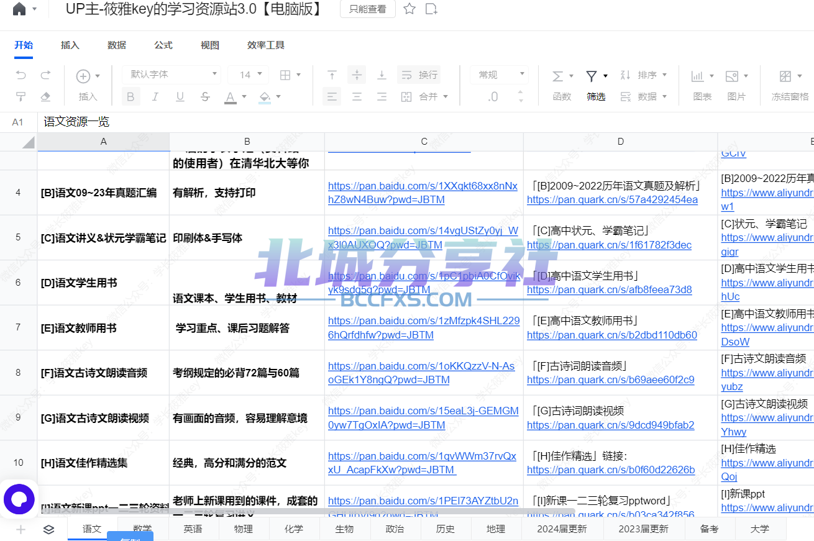Image resolution: width=814 pixels, height=541 pixels.
Task: Toggle italic text style
Action: [155, 97]
